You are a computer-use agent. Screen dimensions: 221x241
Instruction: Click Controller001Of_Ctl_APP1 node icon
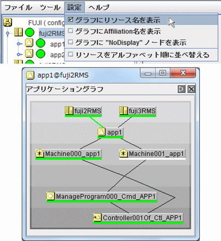point(97,218)
